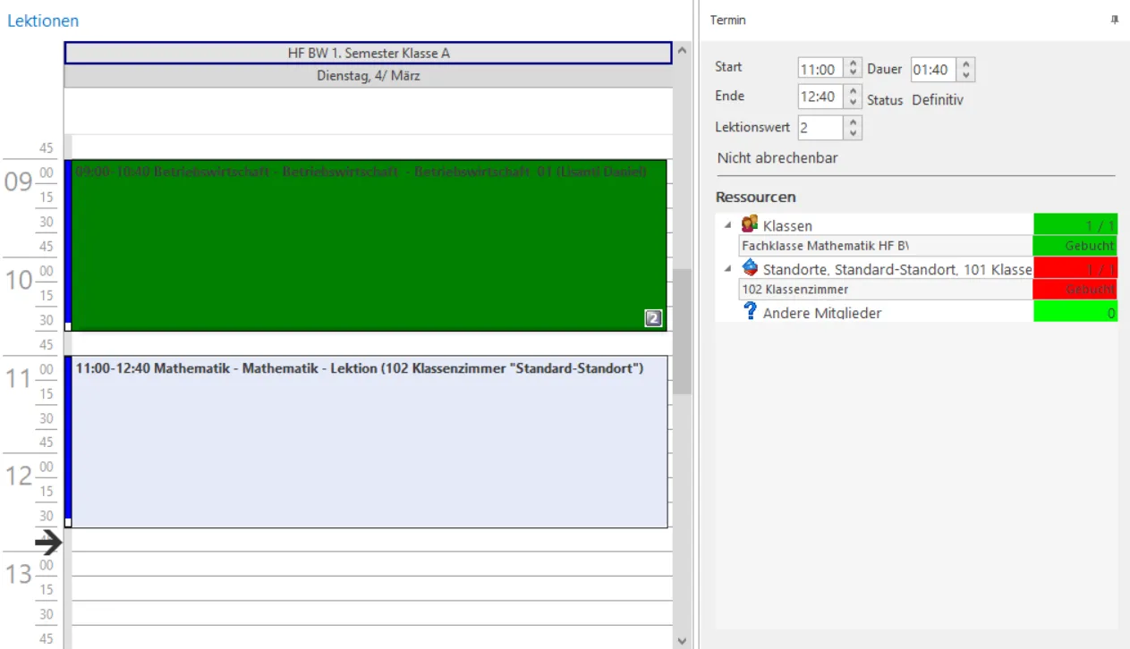The width and height of the screenshot is (1130, 649).
Task: Decrease the Lektionswert with the down arrow
Action: (853, 132)
